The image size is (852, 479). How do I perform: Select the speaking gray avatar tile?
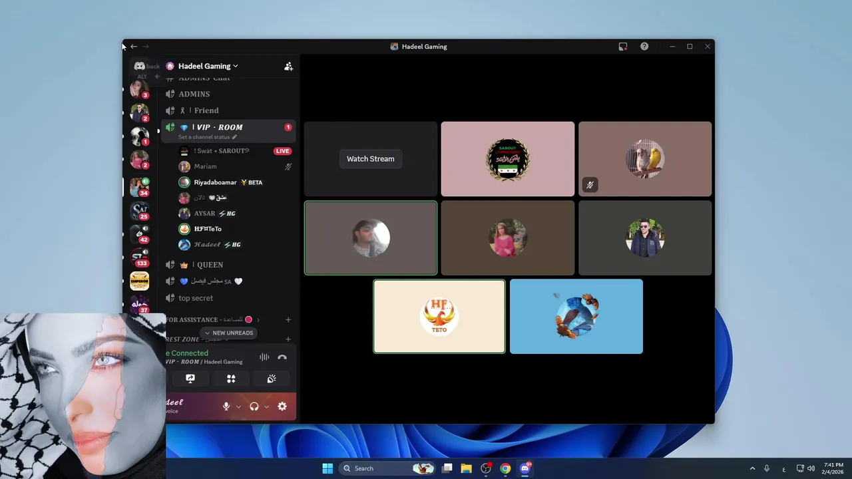pos(371,238)
